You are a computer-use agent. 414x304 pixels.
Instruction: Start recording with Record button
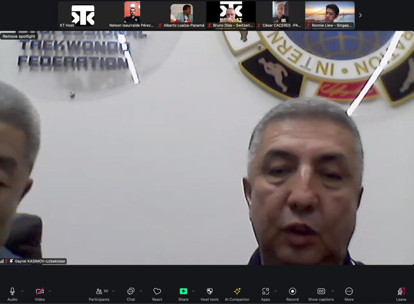point(292,291)
